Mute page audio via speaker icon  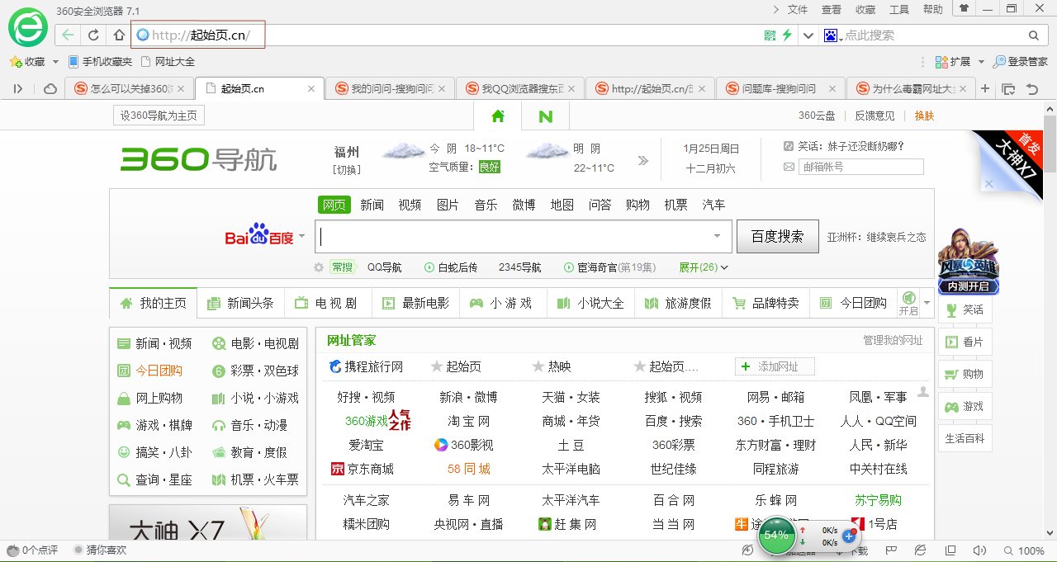[x=979, y=550]
